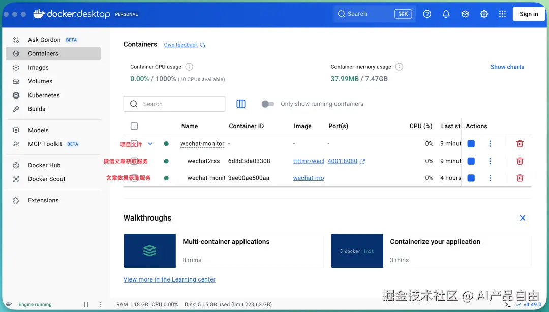Open the wechat-mo image link

coord(309,178)
